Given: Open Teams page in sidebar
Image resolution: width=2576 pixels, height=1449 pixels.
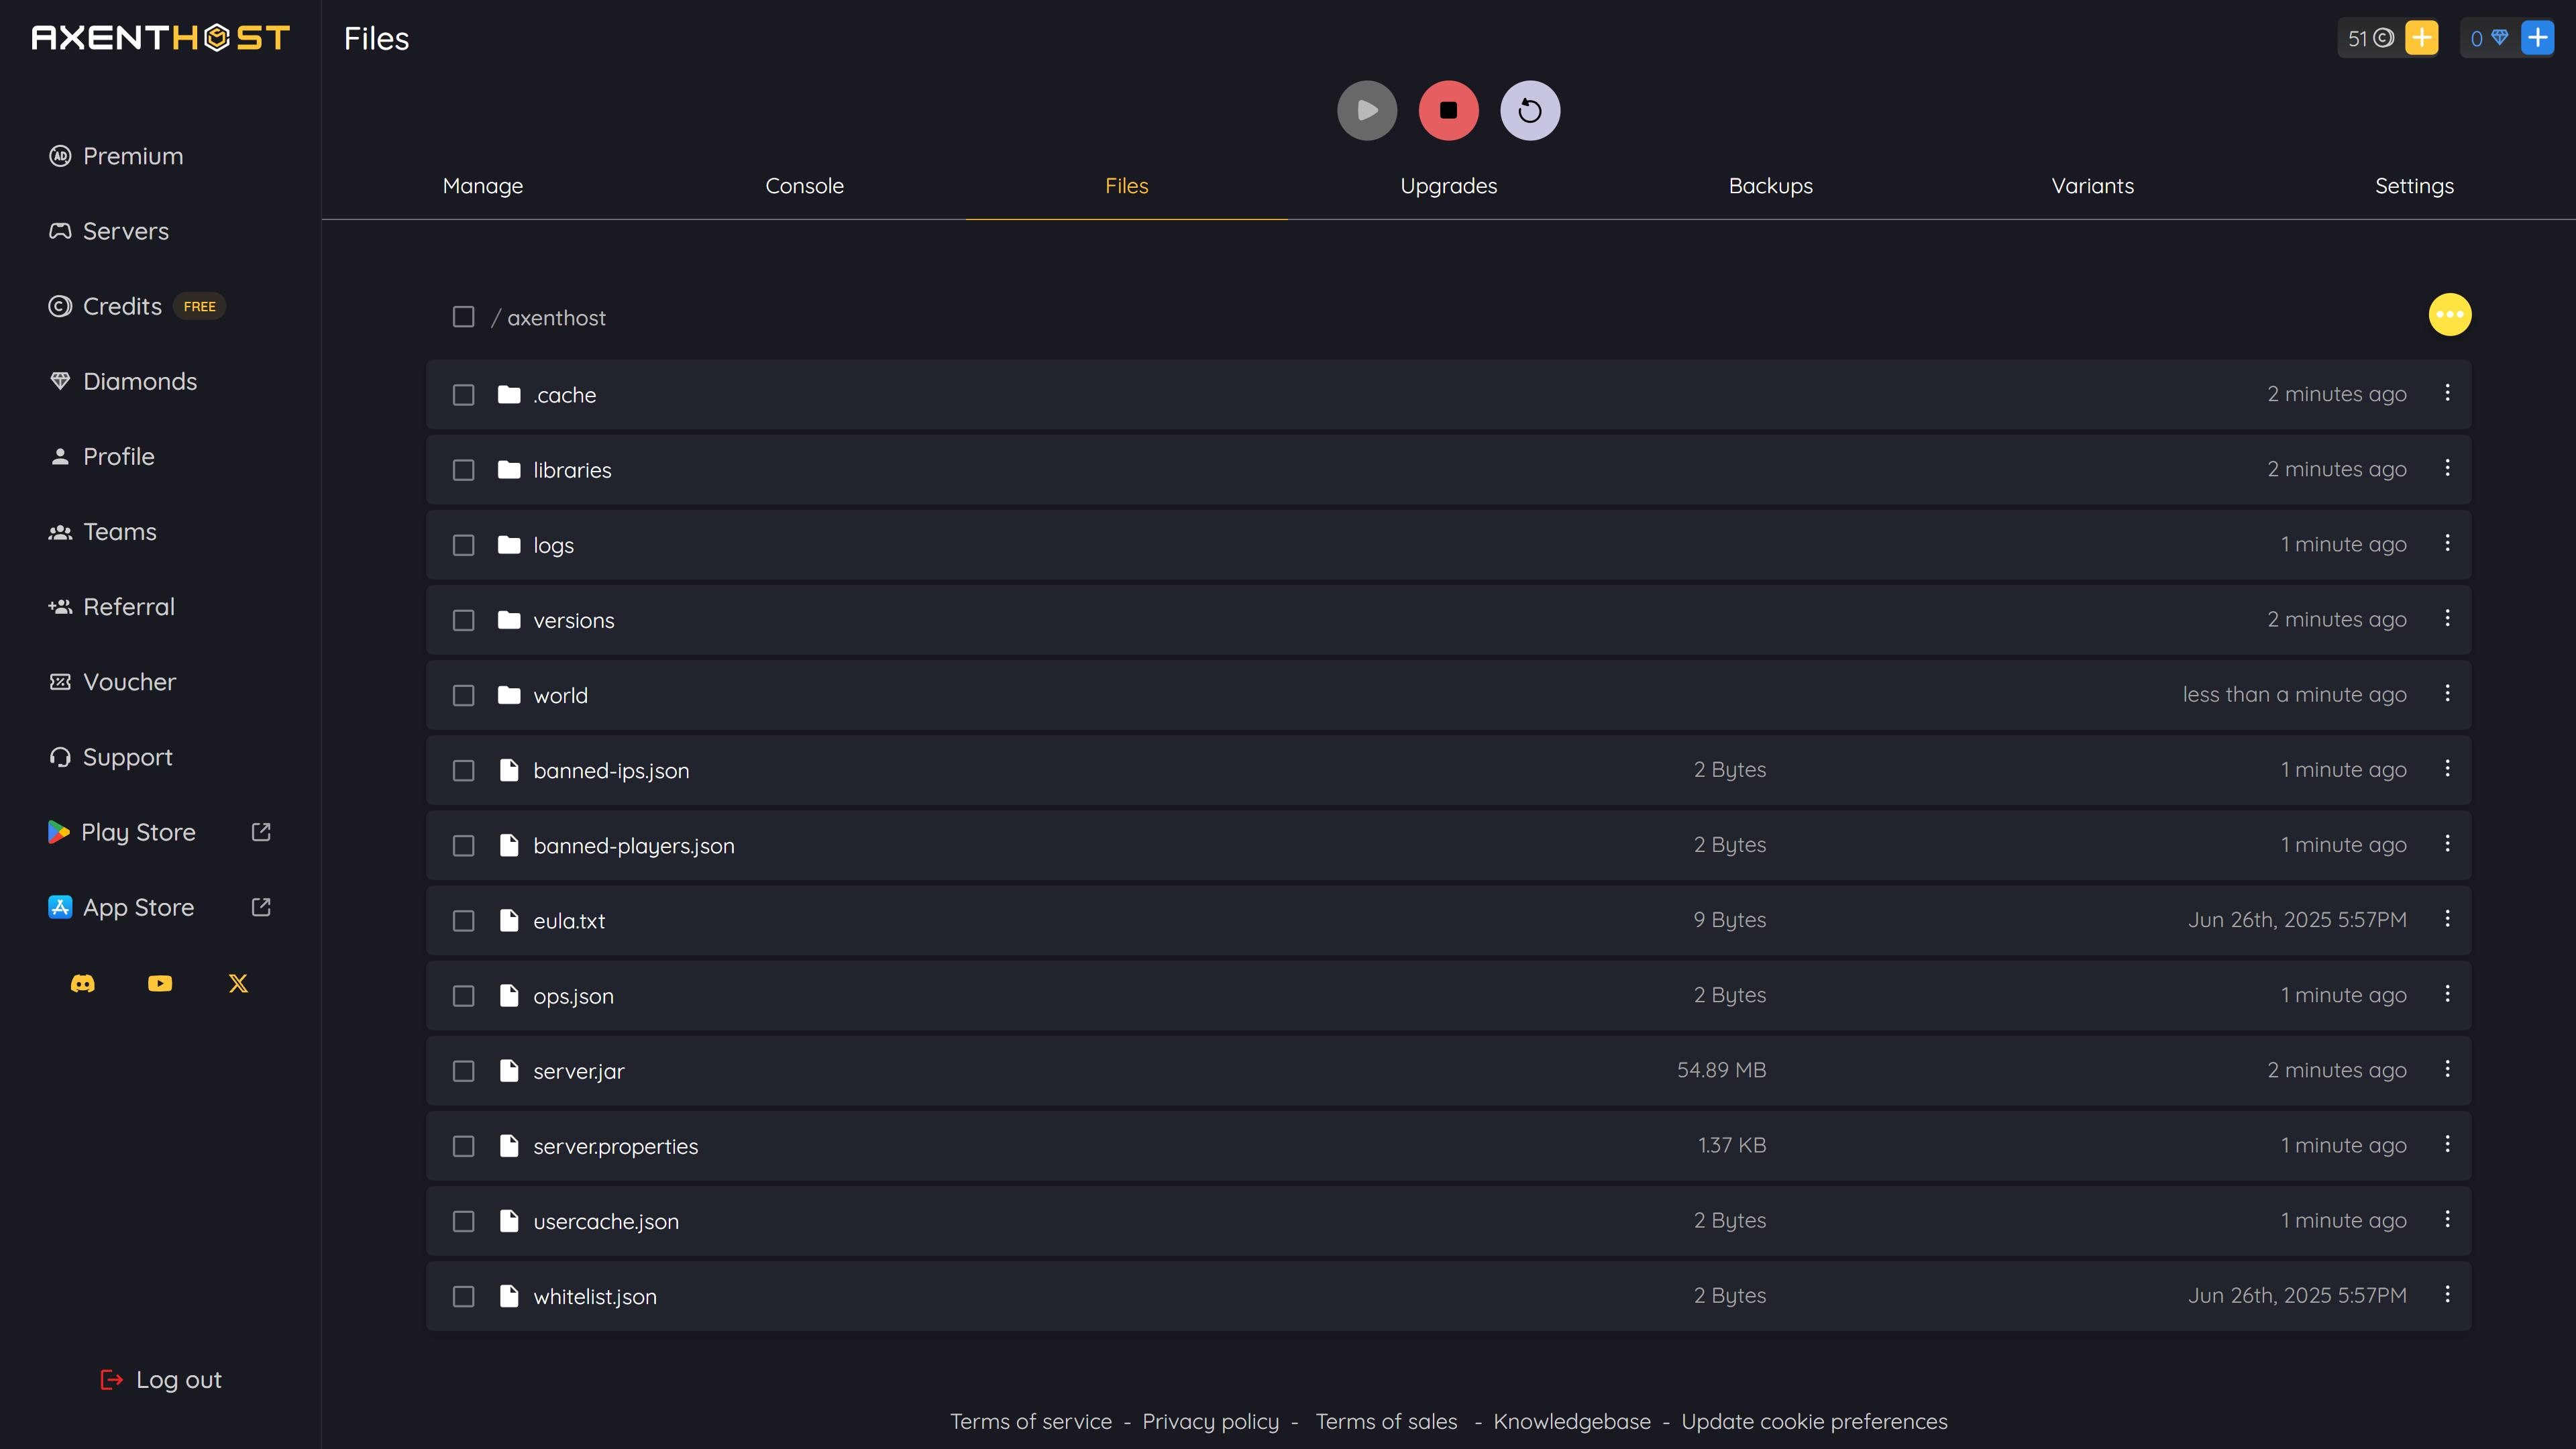Looking at the screenshot, I should [103, 531].
